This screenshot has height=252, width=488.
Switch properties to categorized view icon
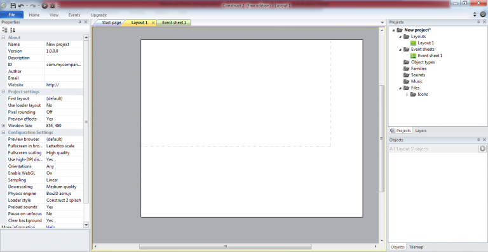coord(4,30)
